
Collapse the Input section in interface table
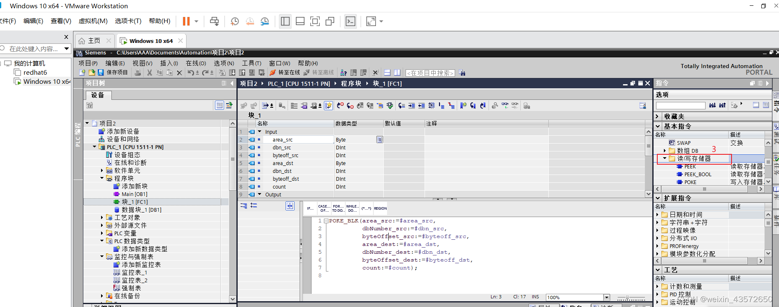[260, 132]
